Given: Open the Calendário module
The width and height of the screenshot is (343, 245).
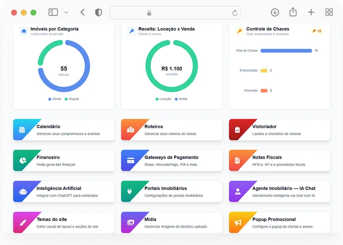Looking at the screenshot, I should [x=64, y=130].
